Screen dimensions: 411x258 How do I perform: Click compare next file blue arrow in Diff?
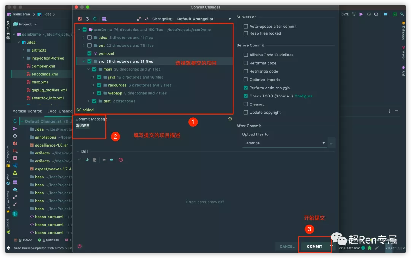click(112, 160)
